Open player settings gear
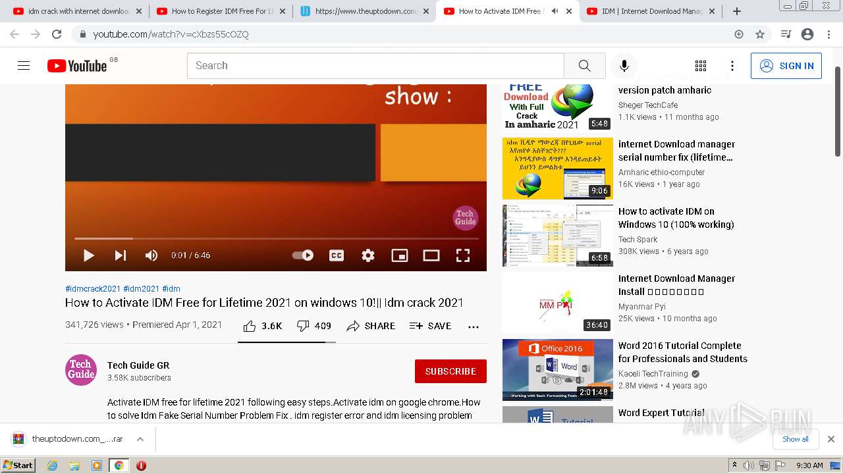 (x=368, y=255)
